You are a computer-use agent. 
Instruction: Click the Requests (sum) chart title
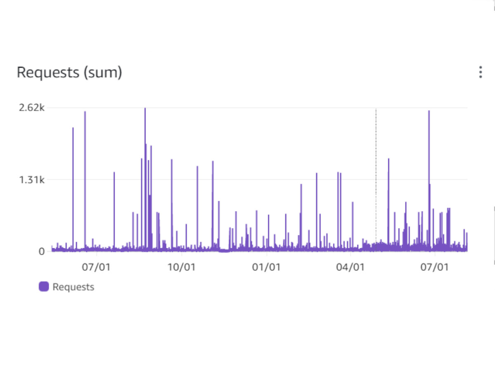tap(69, 73)
